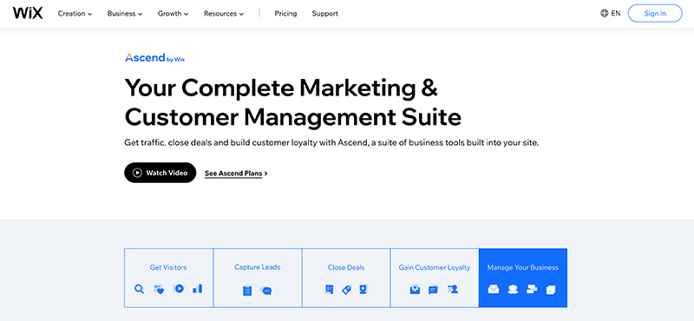Click the email envelope icon in Gain Customer Loyalty
The height and width of the screenshot is (321, 694).
click(415, 290)
